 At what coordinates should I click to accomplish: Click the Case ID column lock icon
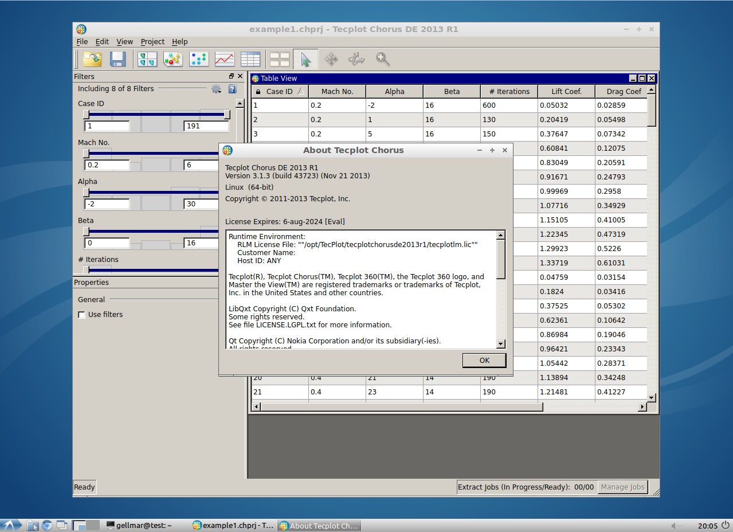[x=258, y=92]
